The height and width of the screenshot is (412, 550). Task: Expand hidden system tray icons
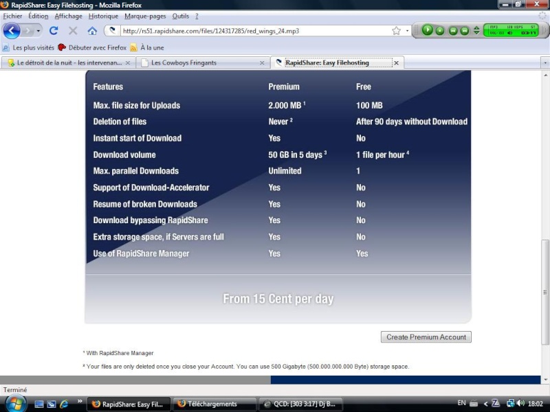(x=486, y=404)
